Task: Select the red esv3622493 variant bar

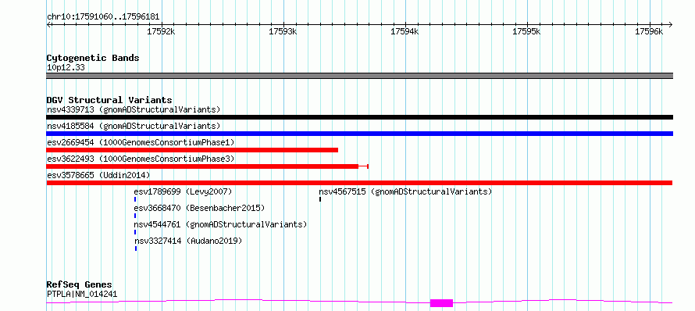Action: click(208, 166)
